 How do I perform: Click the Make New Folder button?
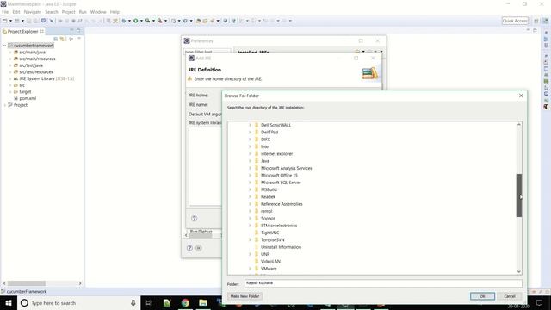pyautogui.click(x=245, y=296)
